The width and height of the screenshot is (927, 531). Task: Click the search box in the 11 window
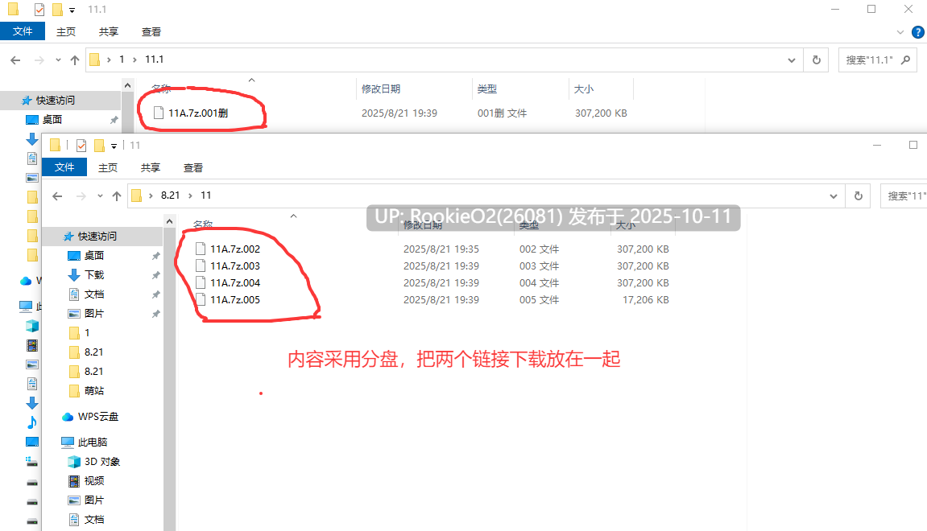point(904,196)
